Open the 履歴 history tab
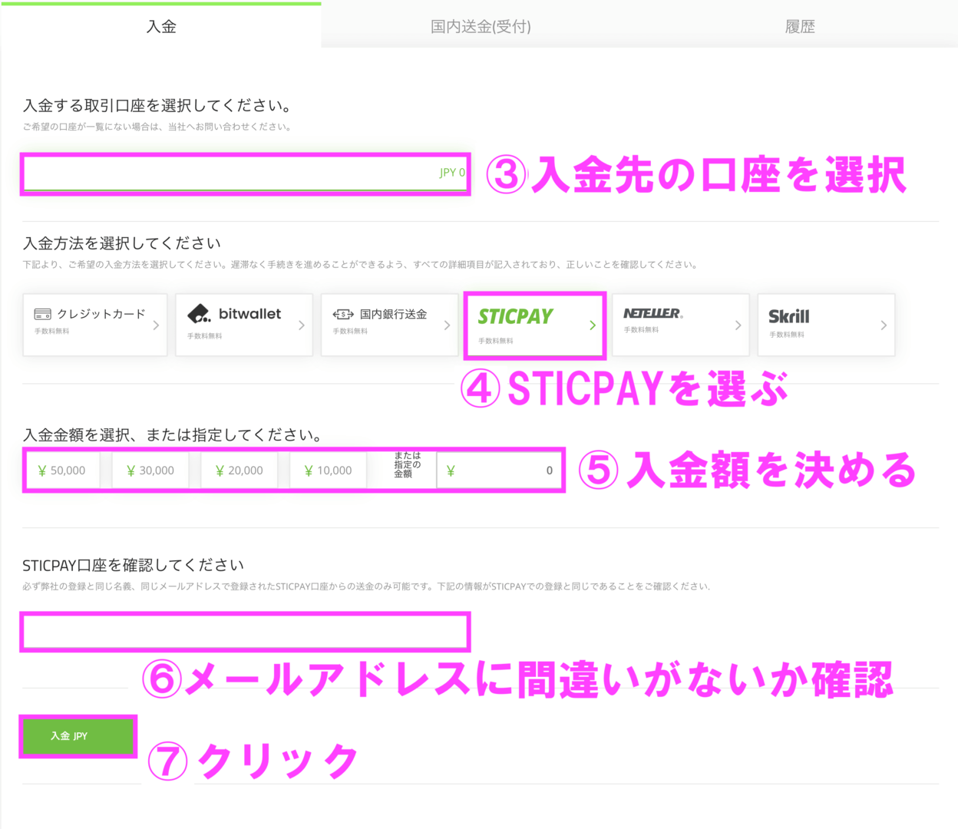Screen dimensions: 958x829 point(799,26)
